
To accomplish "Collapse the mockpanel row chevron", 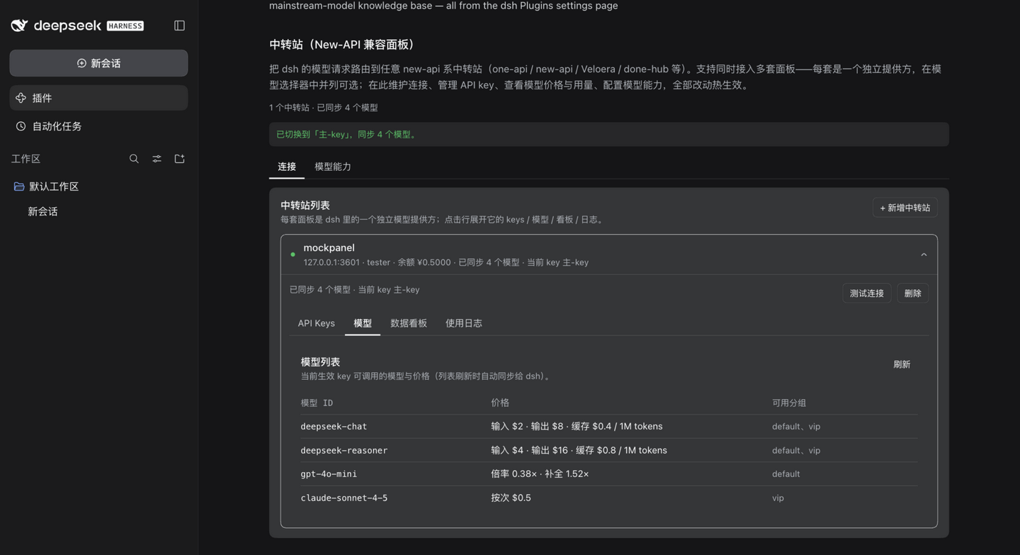I will tap(924, 254).
